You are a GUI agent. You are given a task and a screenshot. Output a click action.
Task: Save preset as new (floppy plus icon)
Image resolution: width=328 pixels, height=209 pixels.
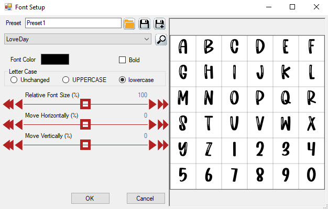coord(160,24)
